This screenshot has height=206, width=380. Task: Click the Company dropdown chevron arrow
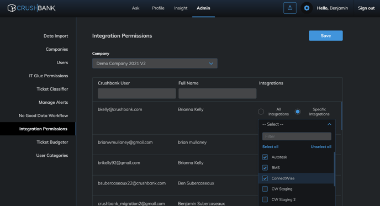(x=211, y=64)
